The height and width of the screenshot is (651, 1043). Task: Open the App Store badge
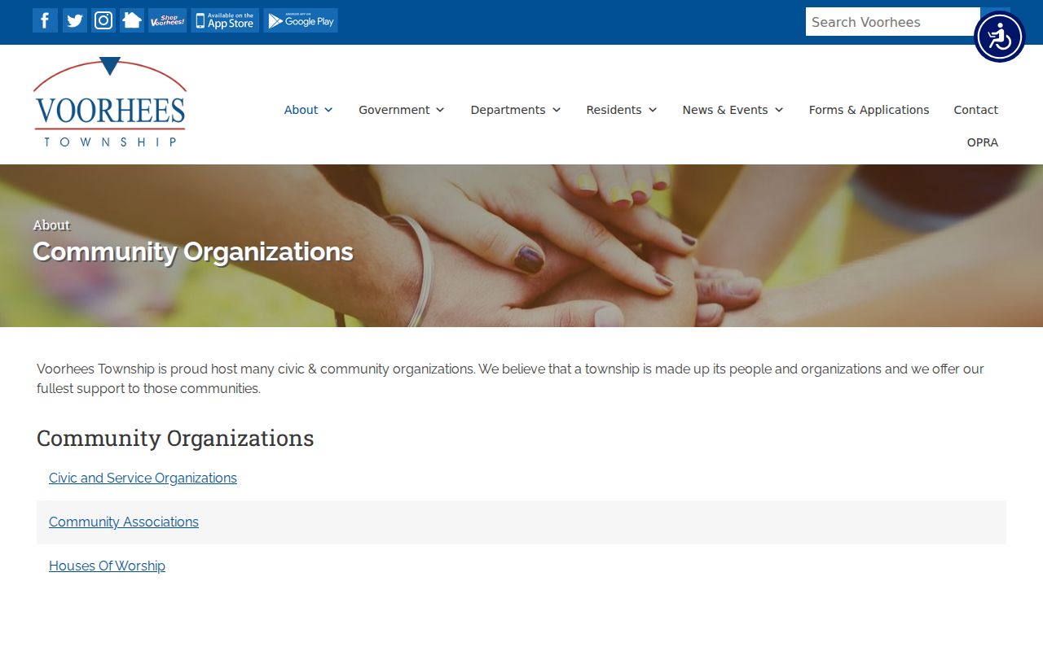tap(225, 20)
